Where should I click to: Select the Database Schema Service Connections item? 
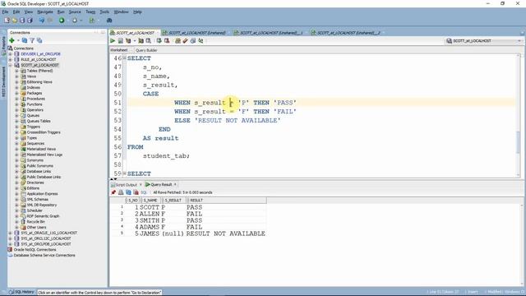[44, 256]
